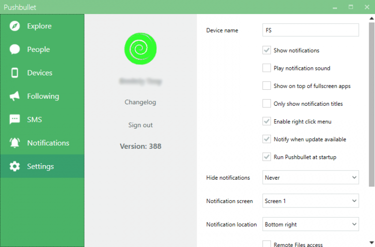375x247 pixels.
Task: Click the SMS message icon
Action: point(14,119)
